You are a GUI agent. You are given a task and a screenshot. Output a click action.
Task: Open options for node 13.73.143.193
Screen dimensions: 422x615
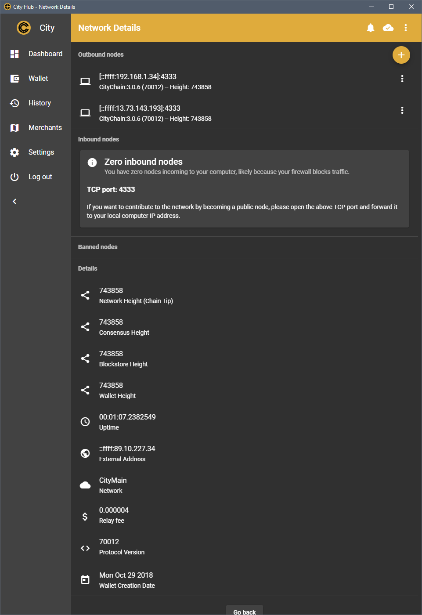pyautogui.click(x=402, y=110)
